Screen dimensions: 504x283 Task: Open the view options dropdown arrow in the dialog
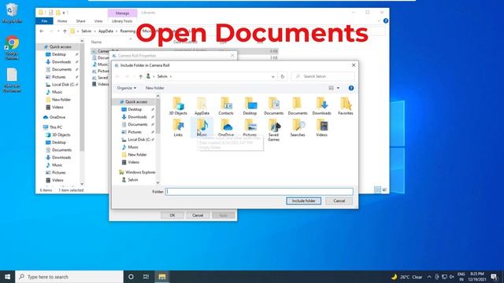(338, 88)
